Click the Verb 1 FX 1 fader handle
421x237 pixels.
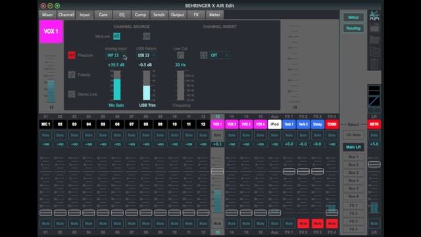[289, 171]
